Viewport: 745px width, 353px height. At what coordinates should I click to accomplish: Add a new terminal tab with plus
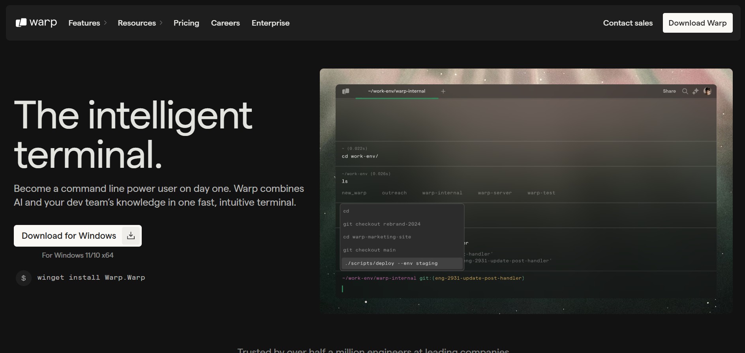click(443, 91)
